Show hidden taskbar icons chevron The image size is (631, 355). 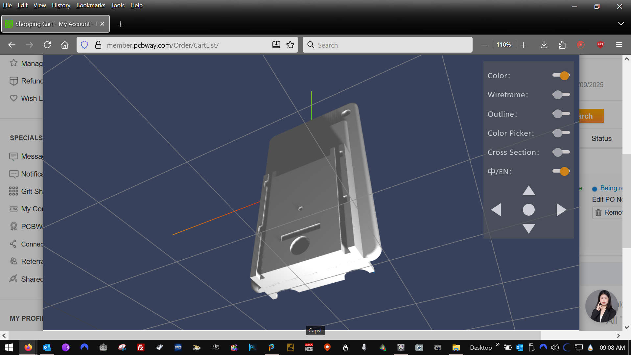pyautogui.click(x=498, y=344)
